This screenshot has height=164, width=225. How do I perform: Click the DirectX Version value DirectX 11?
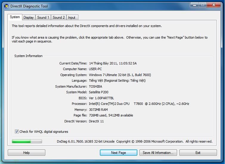[96, 121]
